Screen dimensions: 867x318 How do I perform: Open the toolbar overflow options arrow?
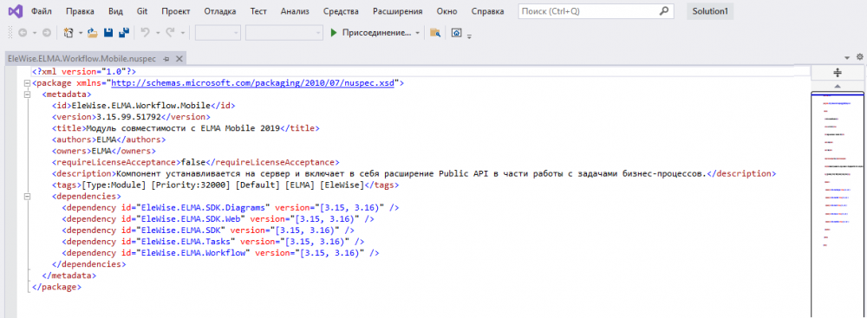[469, 36]
